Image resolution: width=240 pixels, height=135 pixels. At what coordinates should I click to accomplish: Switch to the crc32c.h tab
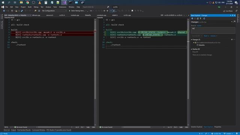[x=62, y=15]
